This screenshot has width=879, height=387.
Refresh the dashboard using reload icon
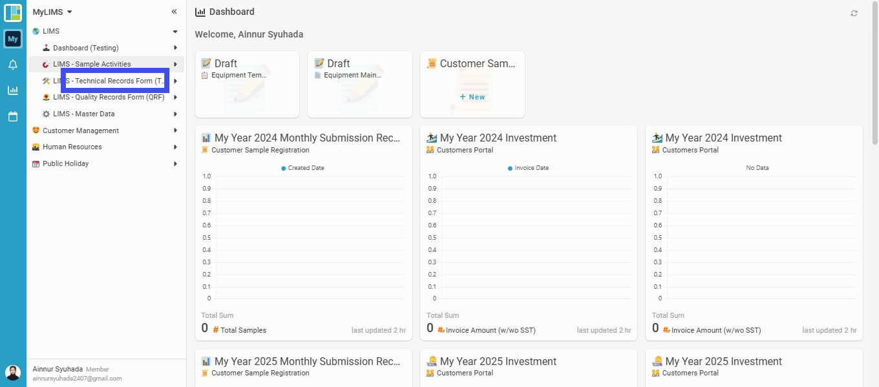[x=854, y=13]
